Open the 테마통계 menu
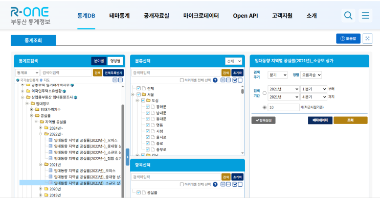The image size is (380, 198). point(120,16)
